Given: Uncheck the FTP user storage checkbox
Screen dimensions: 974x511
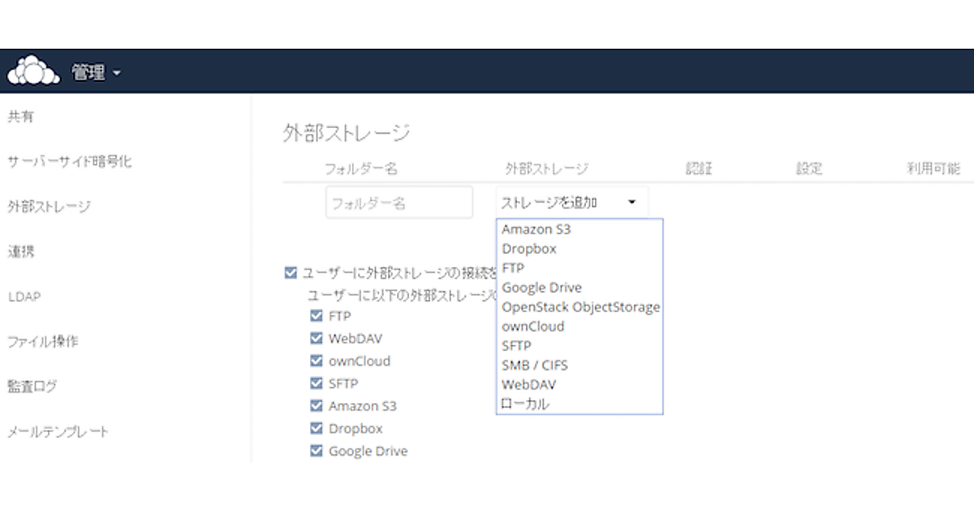Looking at the screenshot, I should point(317,316).
